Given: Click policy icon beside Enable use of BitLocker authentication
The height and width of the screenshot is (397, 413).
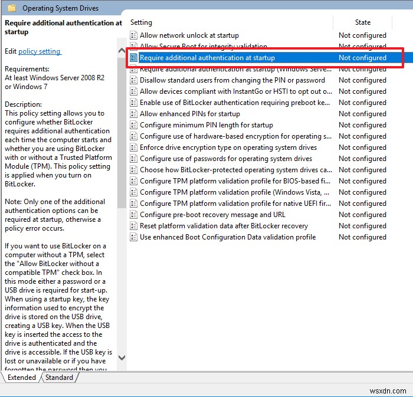Looking at the screenshot, I should pyautogui.click(x=134, y=103).
